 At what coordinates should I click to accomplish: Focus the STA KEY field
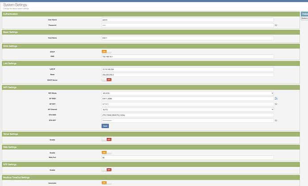click(187, 121)
